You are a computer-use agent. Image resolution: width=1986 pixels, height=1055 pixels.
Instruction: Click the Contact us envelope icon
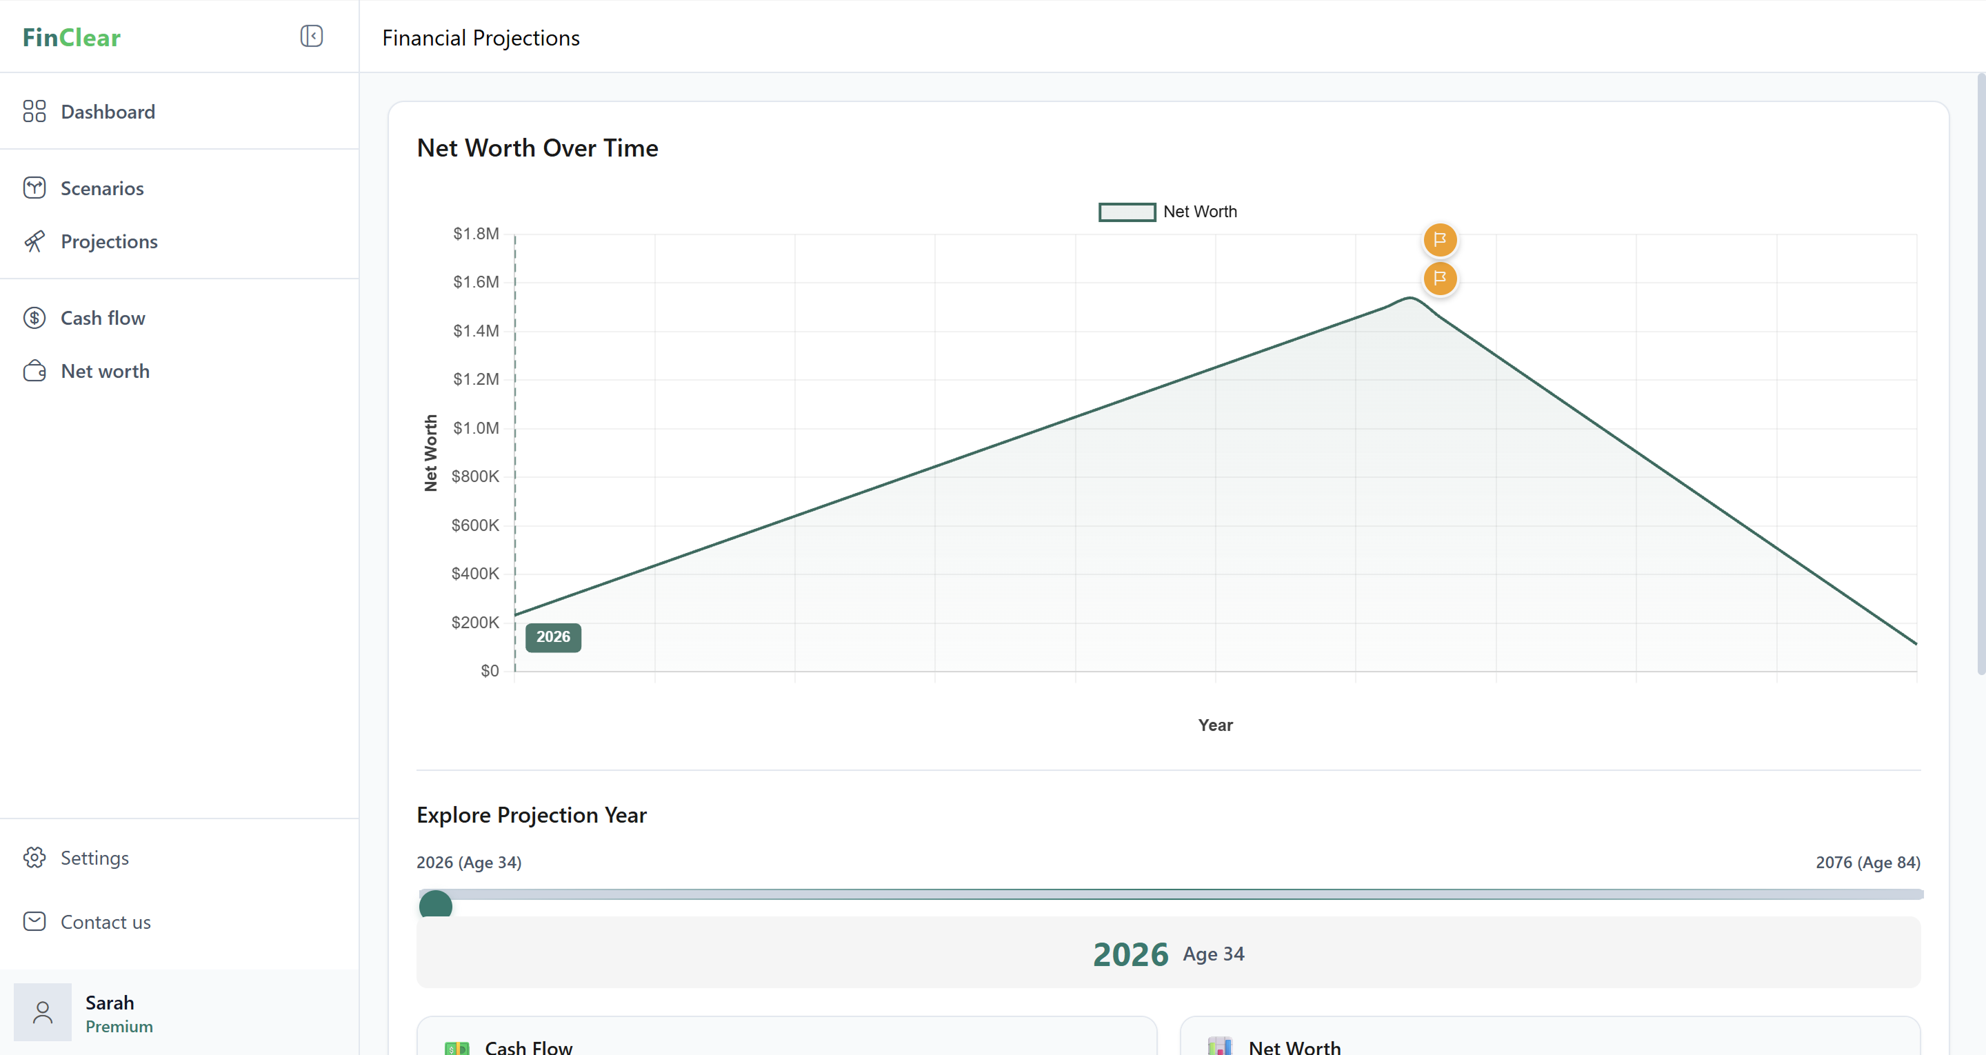(x=34, y=922)
